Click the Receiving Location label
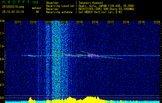This screenshot has height=103, width=162. point(60,6)
